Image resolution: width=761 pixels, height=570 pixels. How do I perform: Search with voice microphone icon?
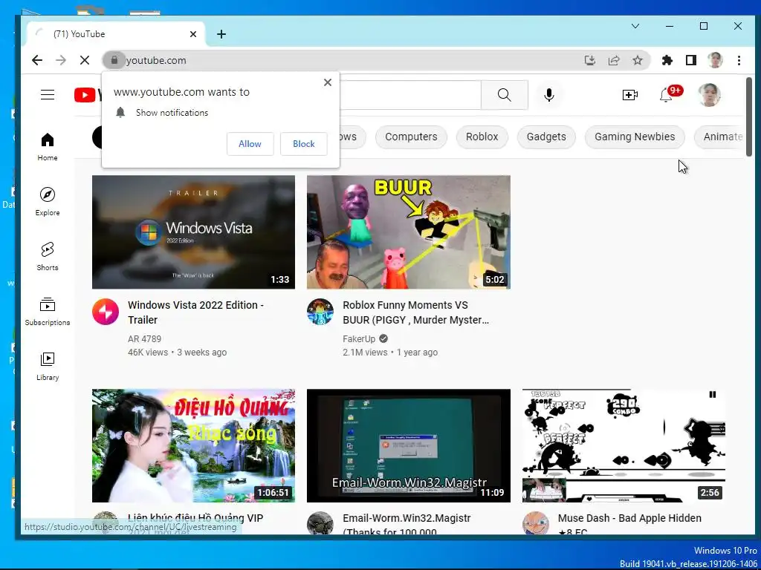point(549,94)
